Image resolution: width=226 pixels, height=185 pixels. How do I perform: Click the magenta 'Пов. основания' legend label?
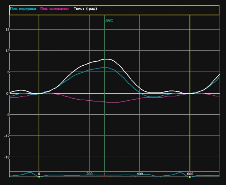pyautogui.click(x=54, y=9)
